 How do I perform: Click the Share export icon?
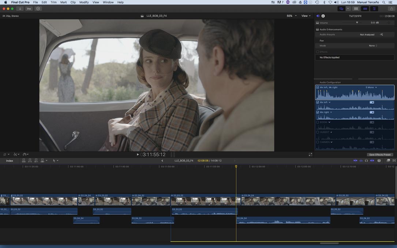coord(392,9)
